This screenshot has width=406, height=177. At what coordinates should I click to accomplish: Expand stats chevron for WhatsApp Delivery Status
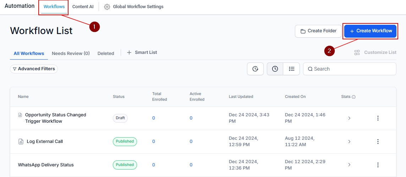(349, 165)
